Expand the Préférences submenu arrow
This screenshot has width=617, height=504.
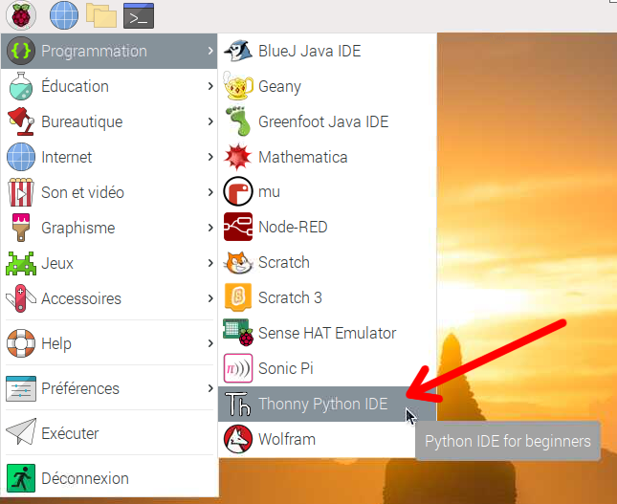point(210,388)
